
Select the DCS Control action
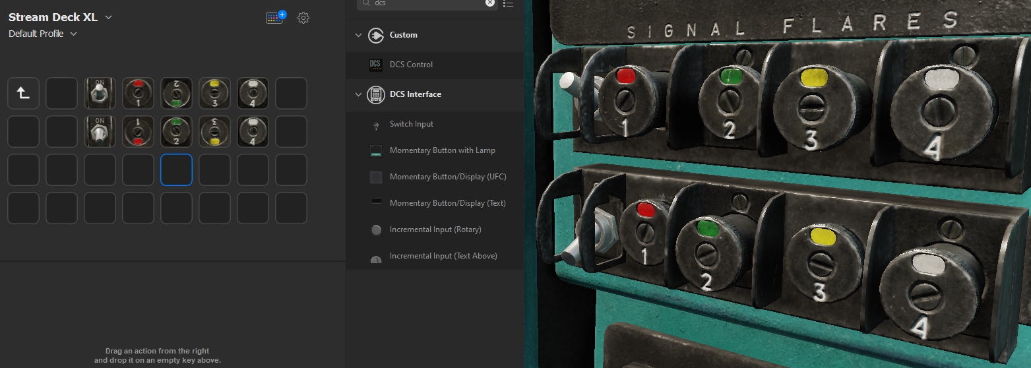tap(411, 65)
